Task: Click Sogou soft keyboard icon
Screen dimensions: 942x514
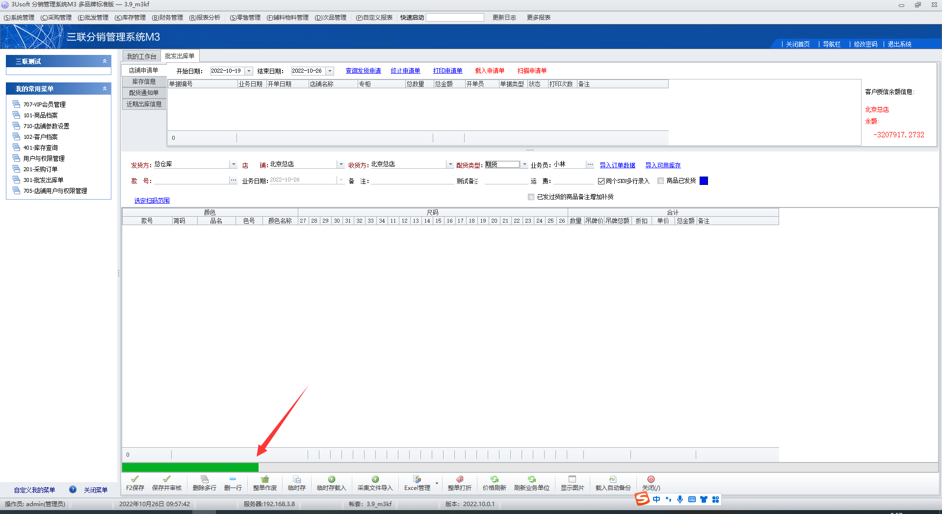Action: [x=692, y=499]
